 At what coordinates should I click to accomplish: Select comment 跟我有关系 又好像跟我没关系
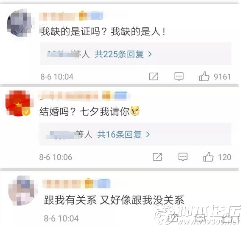click(114, 200)
